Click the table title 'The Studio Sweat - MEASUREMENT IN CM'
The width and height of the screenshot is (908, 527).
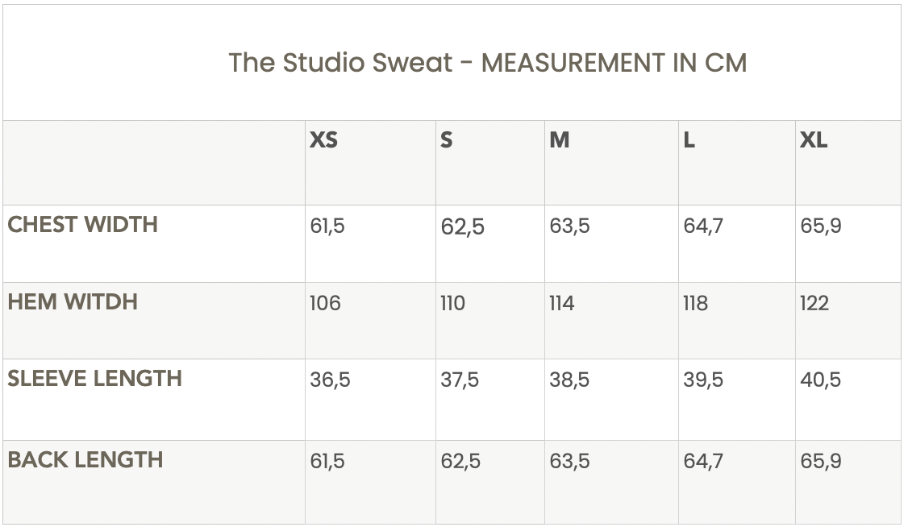[x=487, y=63]
